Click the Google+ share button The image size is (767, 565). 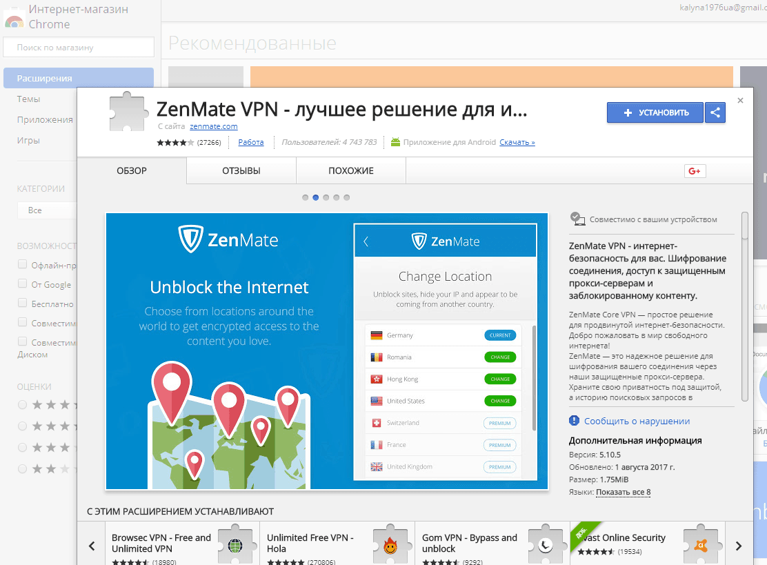pos(695,170)
